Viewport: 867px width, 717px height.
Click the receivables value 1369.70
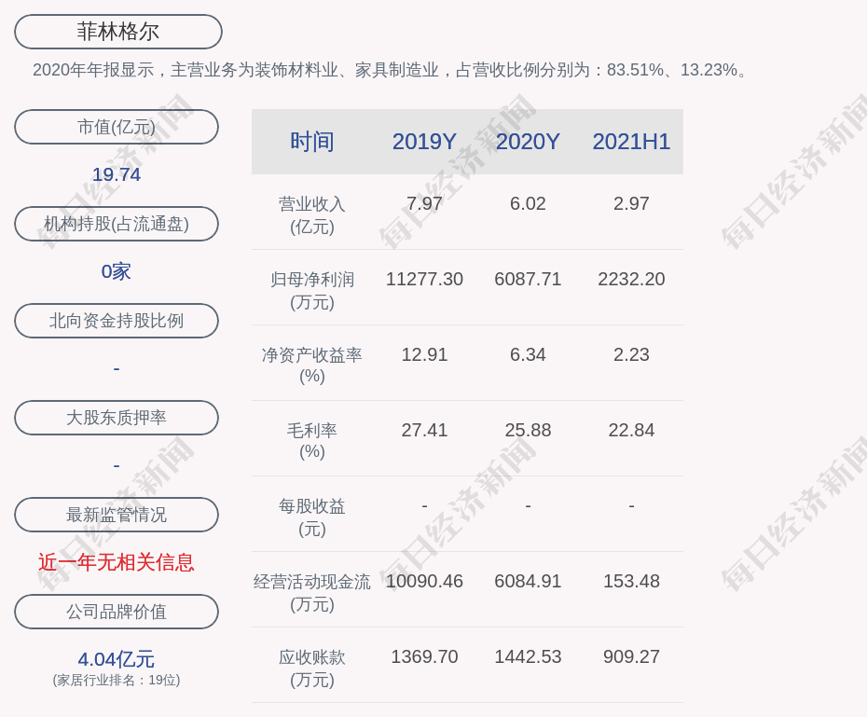click(424, 656)
